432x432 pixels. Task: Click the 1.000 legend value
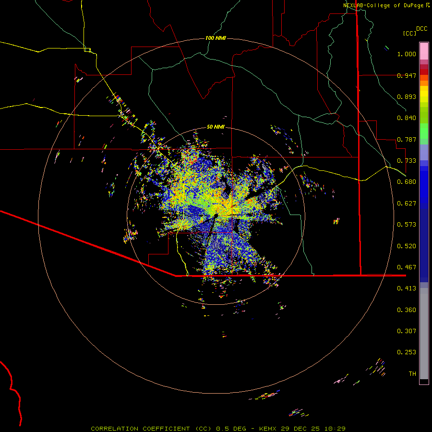tap(407, 54)
